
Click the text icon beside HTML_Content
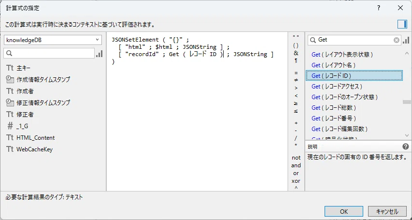click(10, 138)
